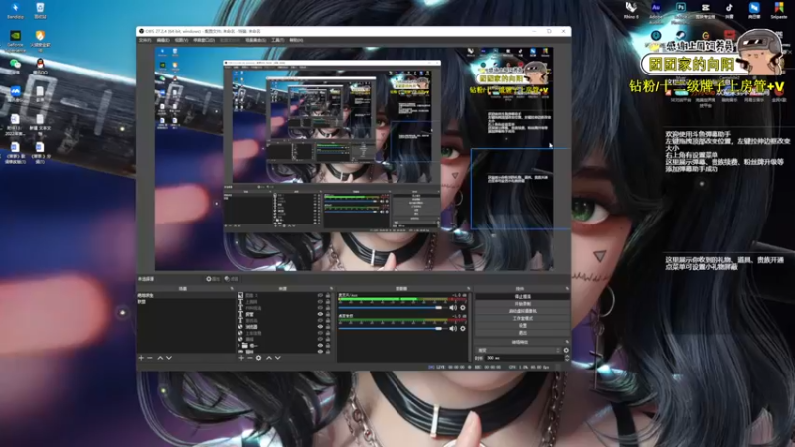795x447 pixels.
Task: Launch WeChat from the desktop
Action: click(15, 66)
